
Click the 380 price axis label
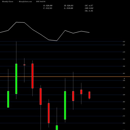(124, 66)
